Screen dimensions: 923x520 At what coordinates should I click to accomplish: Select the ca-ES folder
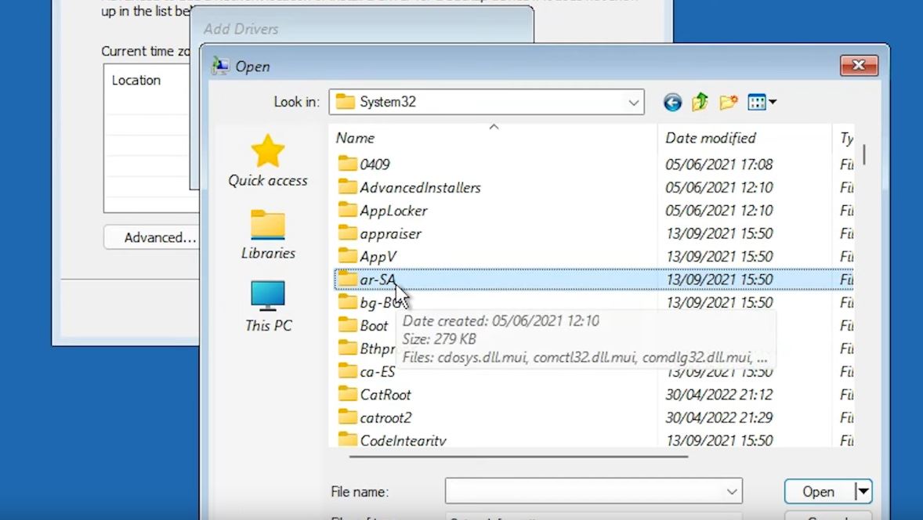[366, 372]
